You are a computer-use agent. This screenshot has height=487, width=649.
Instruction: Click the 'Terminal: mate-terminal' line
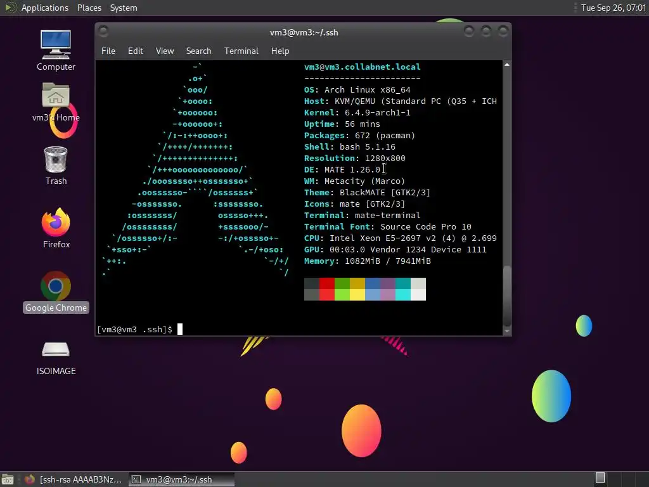[362, 216]
